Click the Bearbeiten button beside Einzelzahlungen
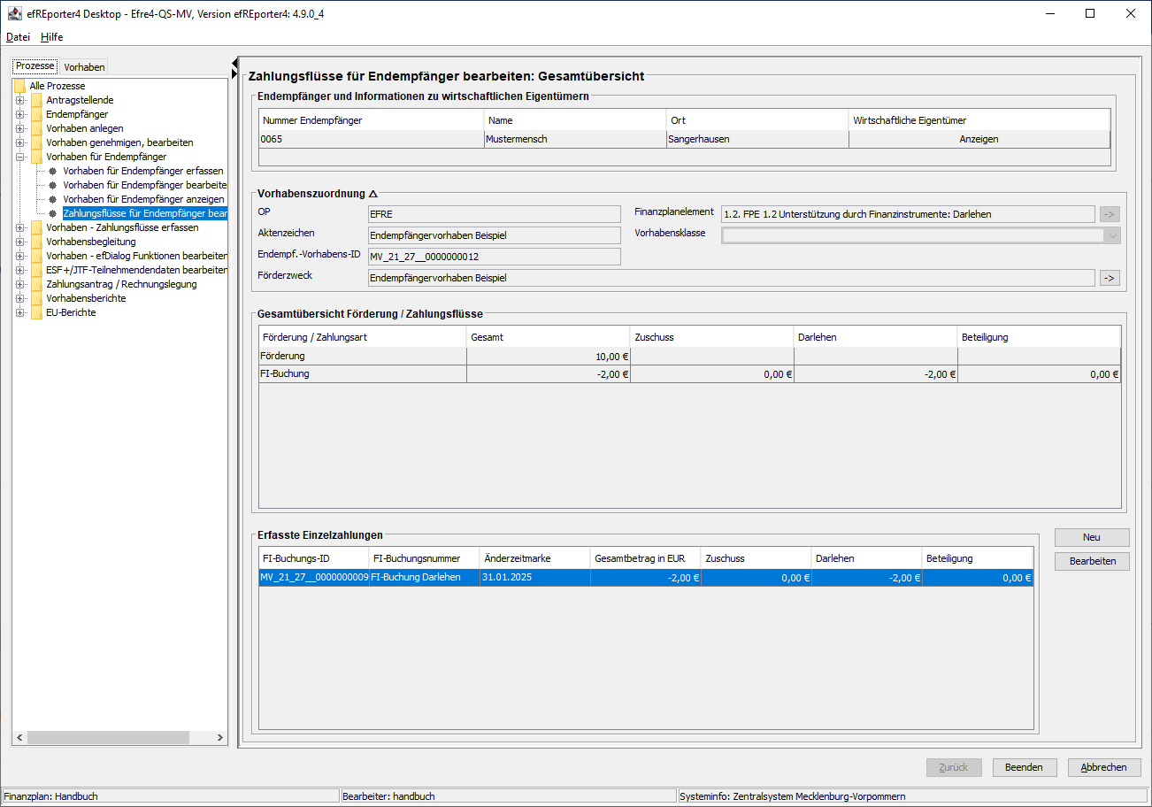Viewport: 1152px width, 807px height. [x=1092, y=561]
